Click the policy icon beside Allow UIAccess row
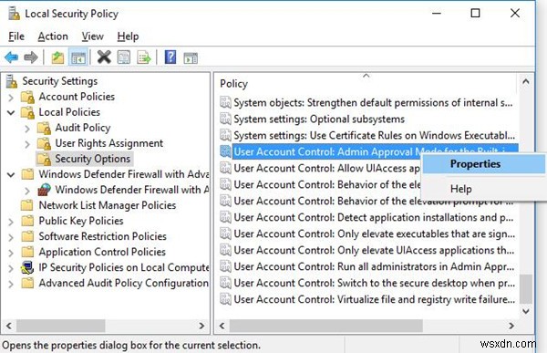 [x=225, y=169]
